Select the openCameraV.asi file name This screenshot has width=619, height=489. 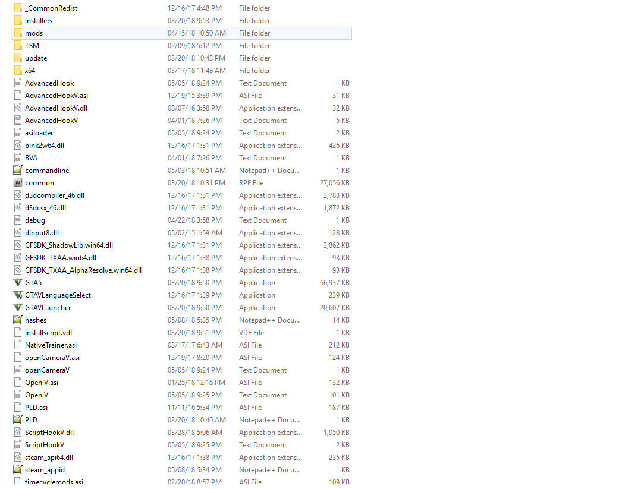click(52, 358)
